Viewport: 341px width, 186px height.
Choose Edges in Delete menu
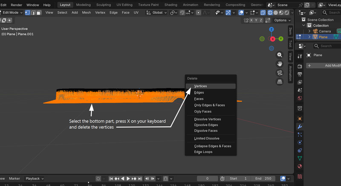[211, 92]
